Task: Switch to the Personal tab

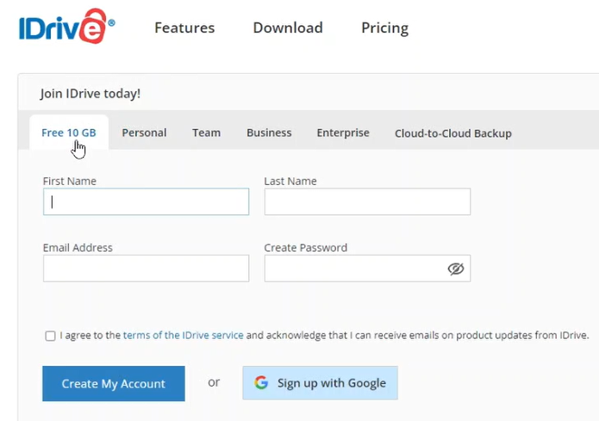Action: [144, 133]
